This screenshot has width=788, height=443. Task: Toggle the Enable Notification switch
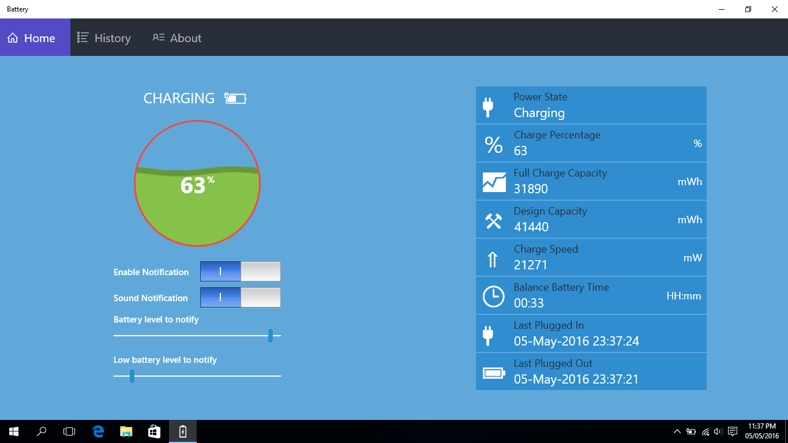tap(240, 272)
